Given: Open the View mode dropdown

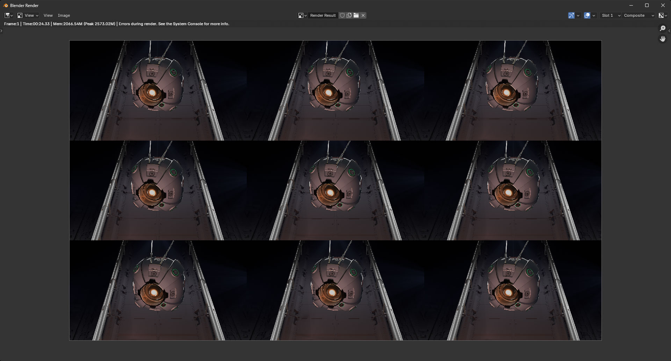Looking at the screenshot, I should [x=28, y=15].
